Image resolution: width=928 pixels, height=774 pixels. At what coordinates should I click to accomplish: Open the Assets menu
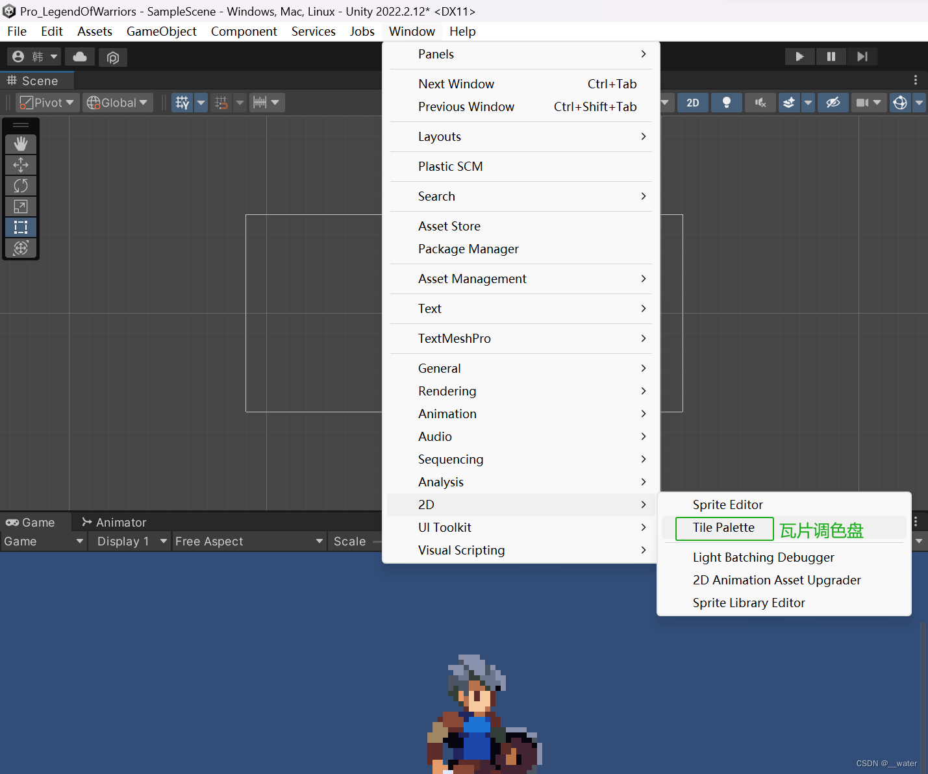coord(95,31)
